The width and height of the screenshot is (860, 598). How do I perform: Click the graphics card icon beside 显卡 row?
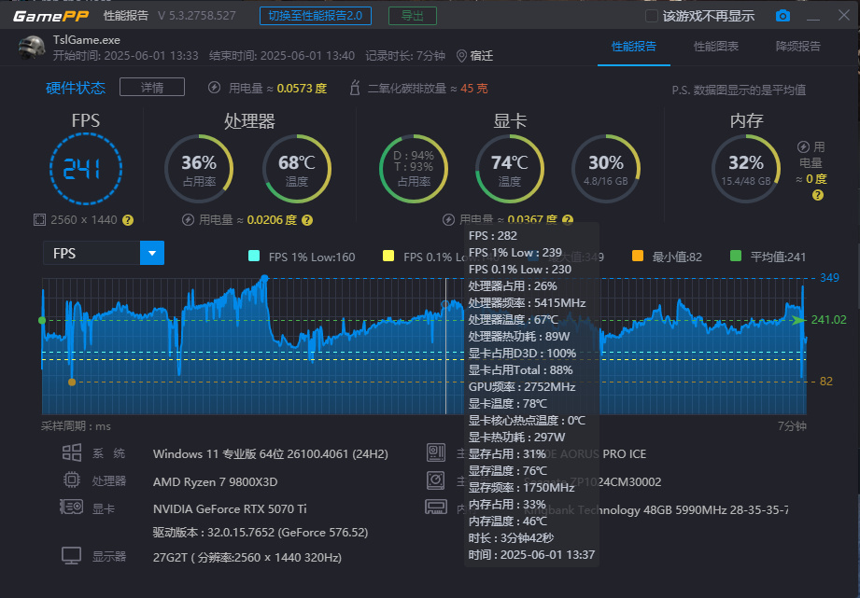tap(71, 507)
